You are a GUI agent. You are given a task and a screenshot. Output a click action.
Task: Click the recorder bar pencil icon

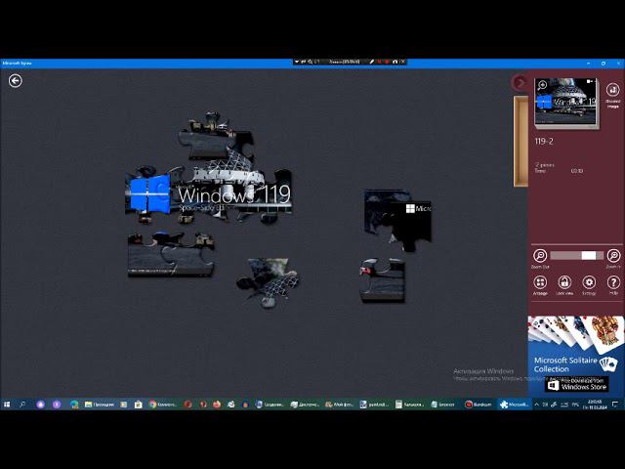coord(371,62)
